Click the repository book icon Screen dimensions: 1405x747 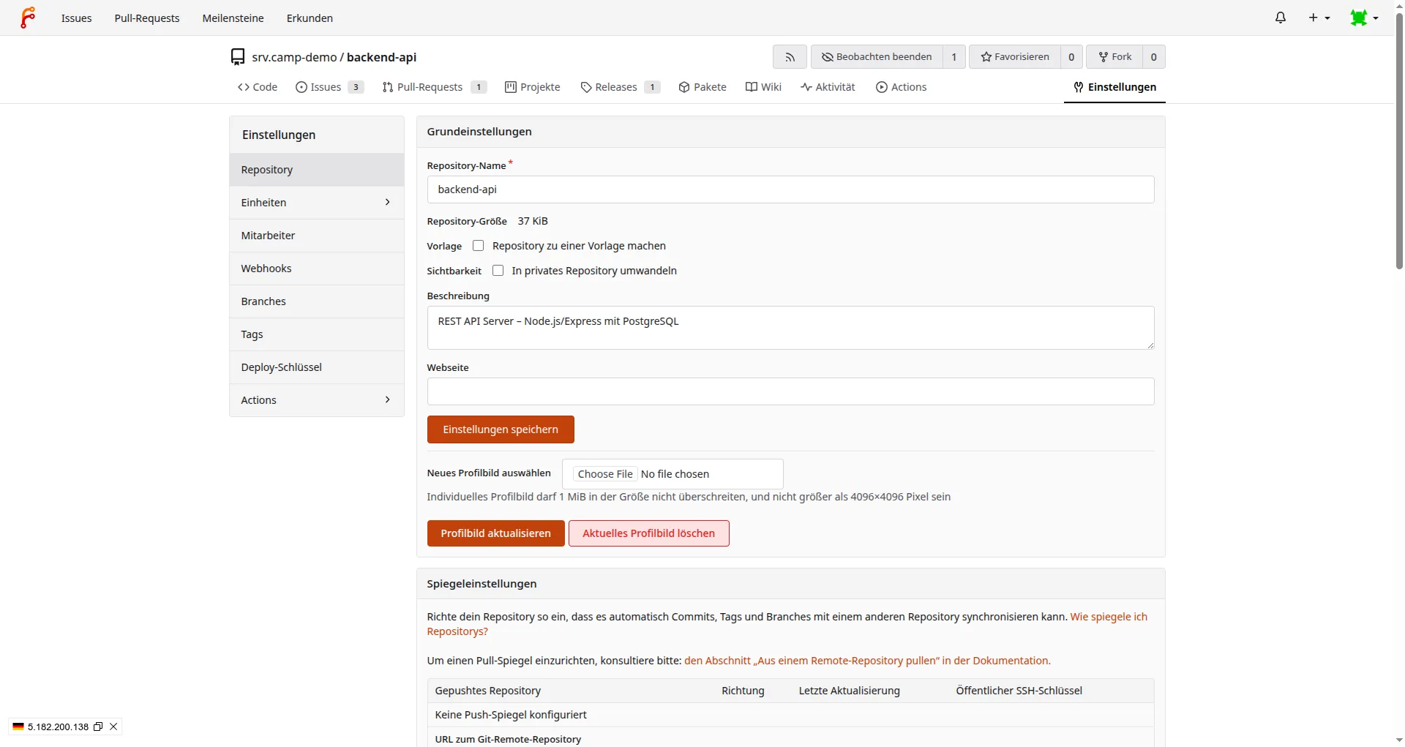238,57
